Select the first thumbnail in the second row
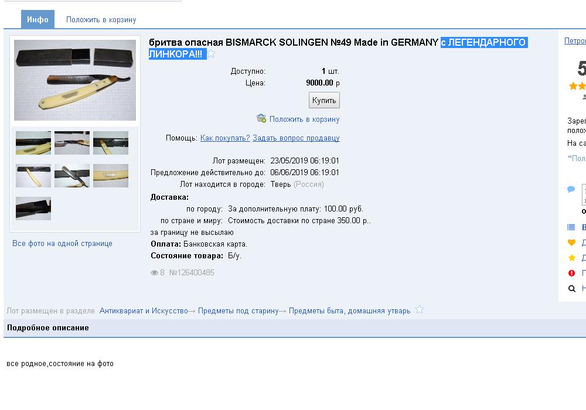 point(33,176)
